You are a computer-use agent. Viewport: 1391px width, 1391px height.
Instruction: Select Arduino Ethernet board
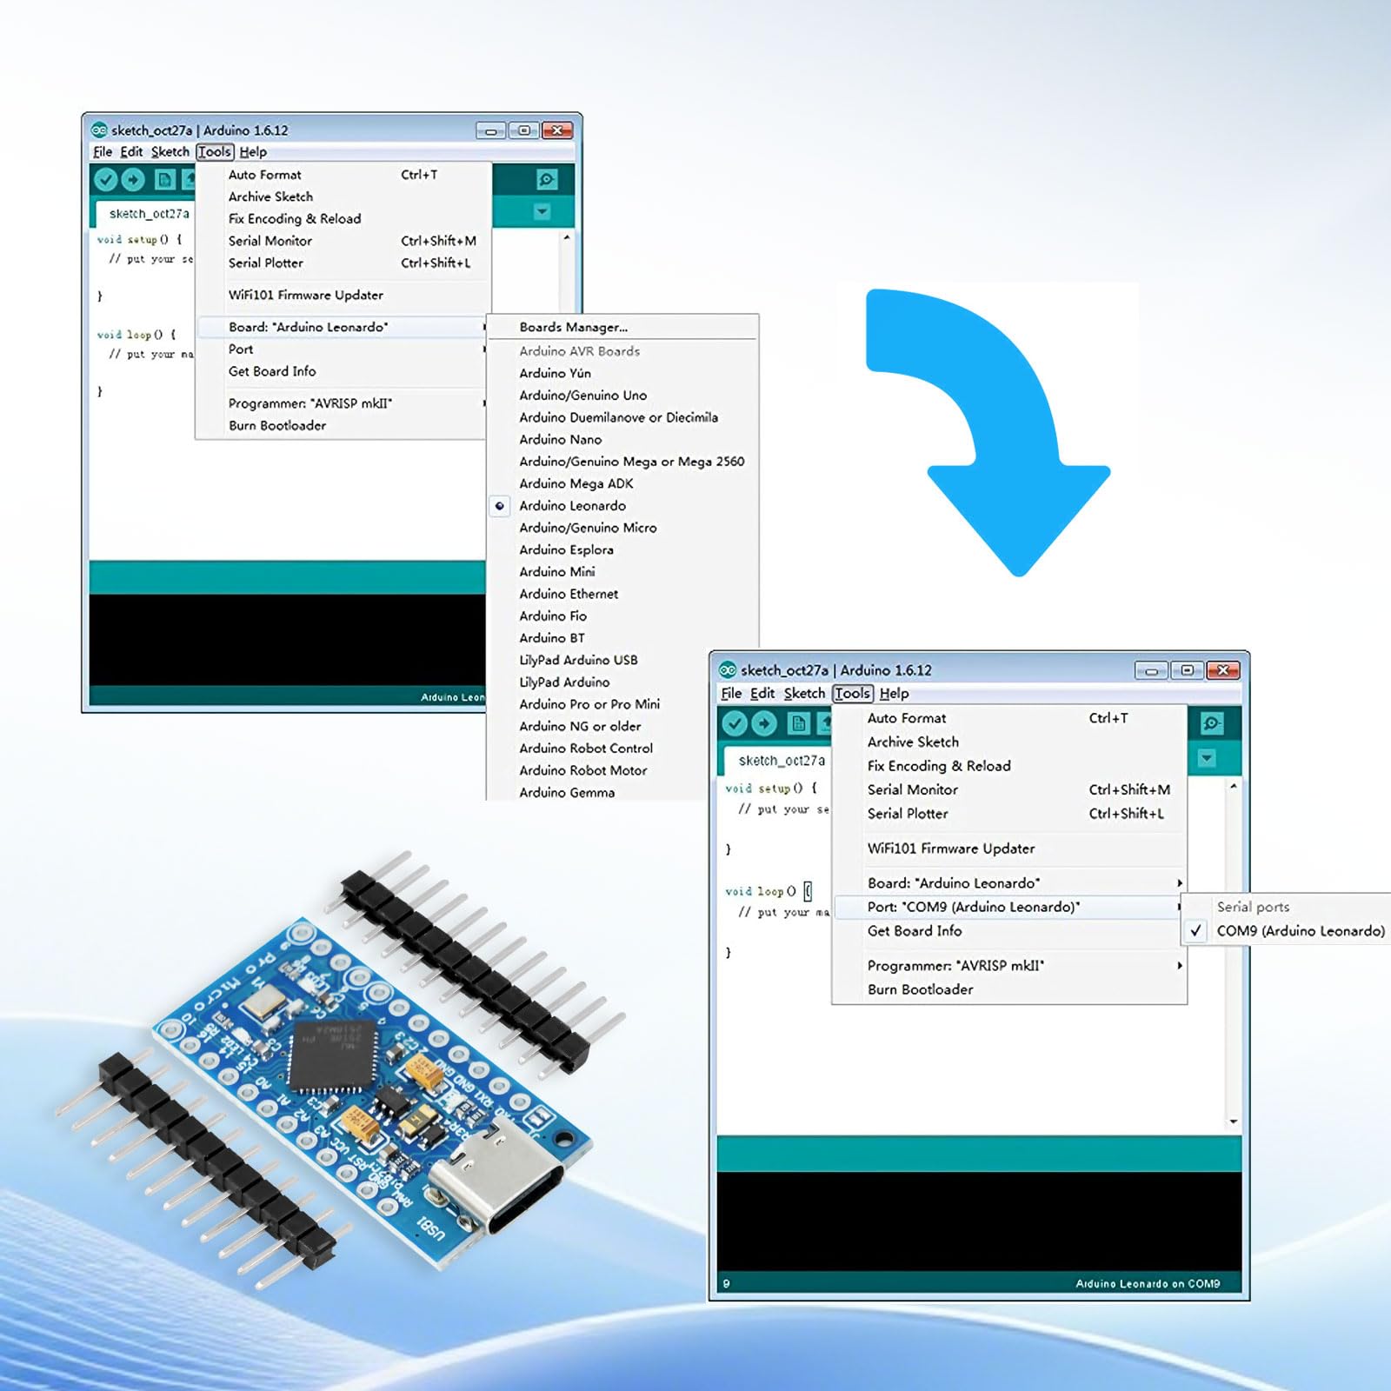click(622, 594)
